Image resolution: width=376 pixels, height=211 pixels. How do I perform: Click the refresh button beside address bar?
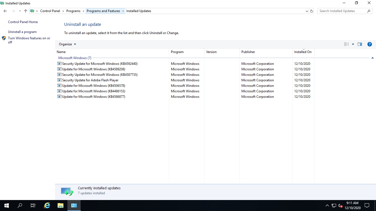tap(312, 11)
